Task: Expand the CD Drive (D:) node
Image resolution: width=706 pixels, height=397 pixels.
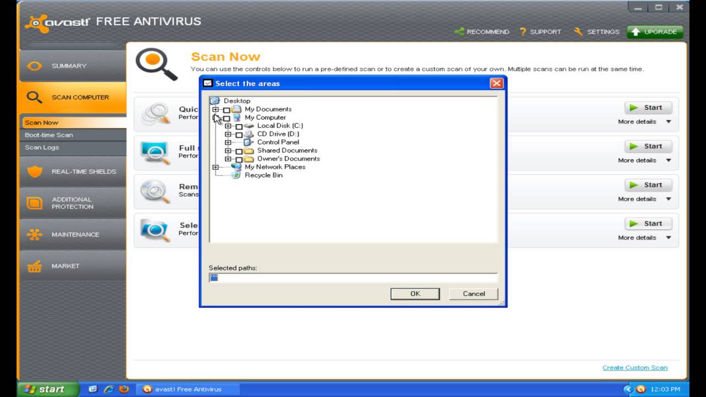Action: click(228, 134)
